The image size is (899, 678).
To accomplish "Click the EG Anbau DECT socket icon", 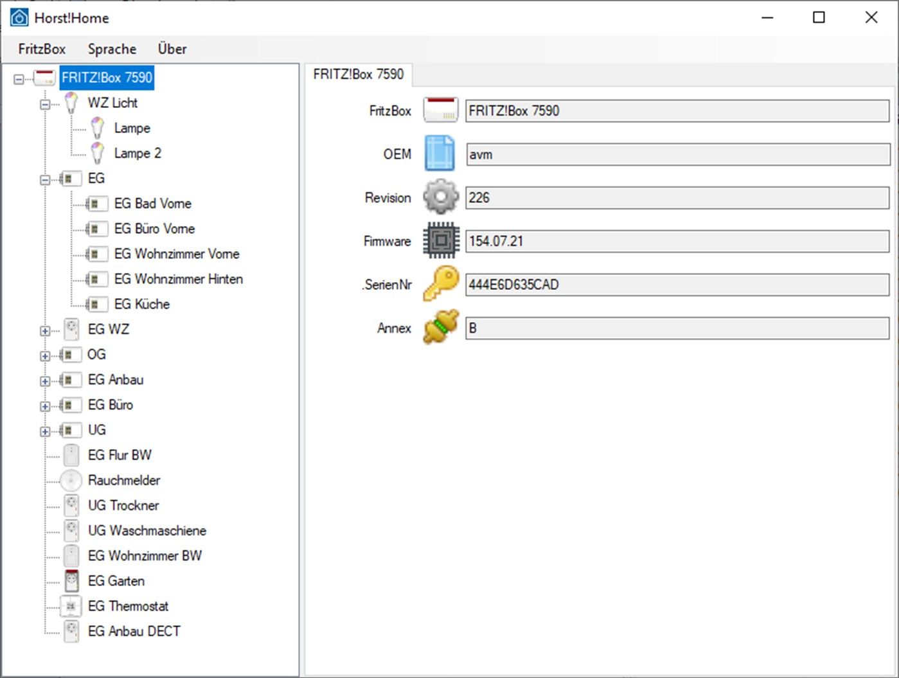I will coord(71,631).
